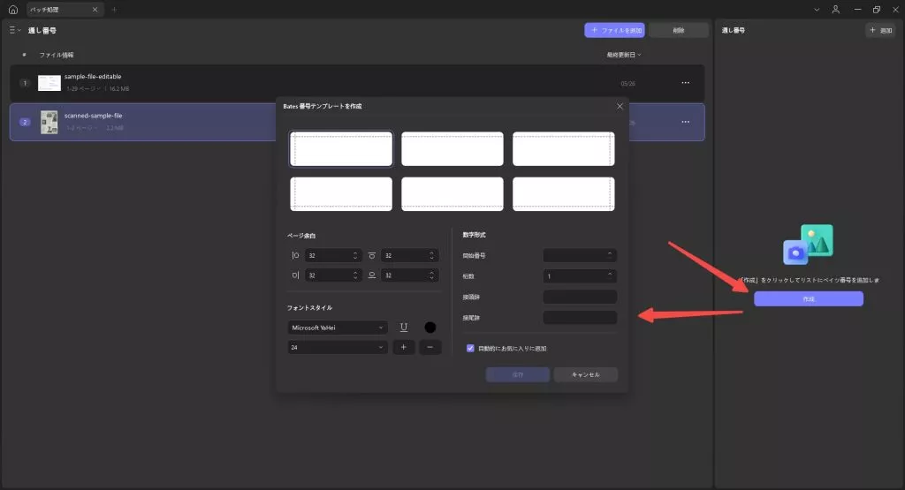Click the bottom margin icon

click(372, 275)
